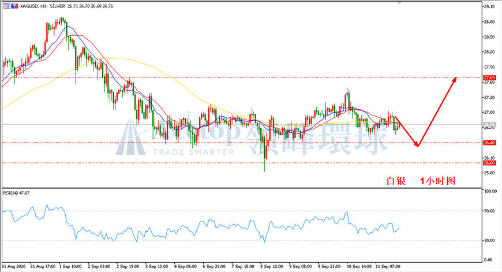Screen dimensions: 502x272
Task: Click the RSI(14) 47.07 indicator label
Action: (16, 193)
